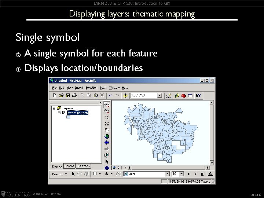Screen dimensions: 264x198
Task: Open the Insert menu
Action: click(x=79, y=88)
